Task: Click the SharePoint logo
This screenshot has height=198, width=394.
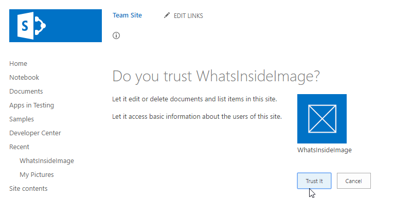Action: click(x=56, y=26)
